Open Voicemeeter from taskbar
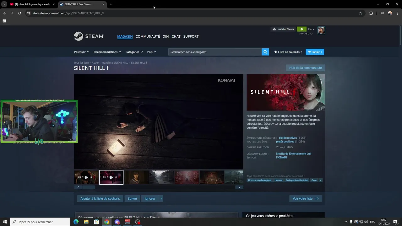This screenshot has width=402, height=226. pos(127,222)
